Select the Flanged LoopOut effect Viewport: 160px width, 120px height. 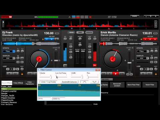coord(9,91)
